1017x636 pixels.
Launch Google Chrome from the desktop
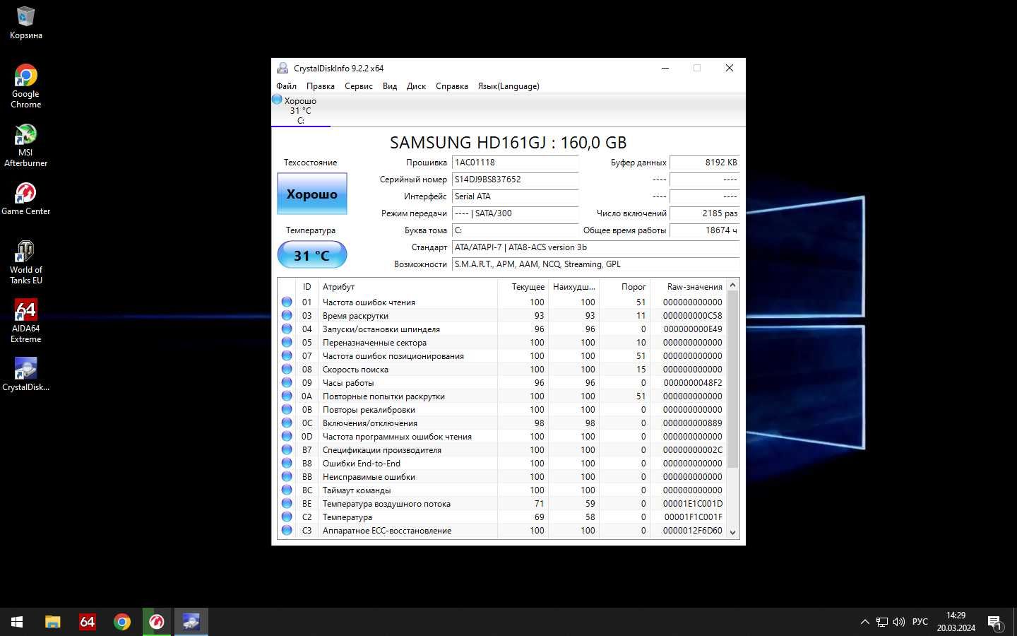(x=25, y=86)
